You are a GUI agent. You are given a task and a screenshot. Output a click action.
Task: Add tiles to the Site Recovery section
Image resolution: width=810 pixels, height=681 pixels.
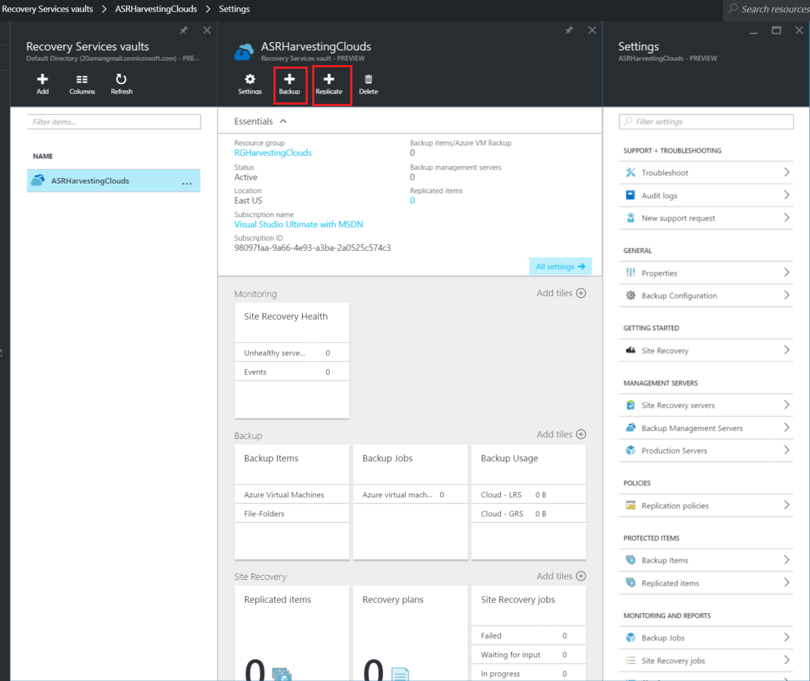click(561, 576)
